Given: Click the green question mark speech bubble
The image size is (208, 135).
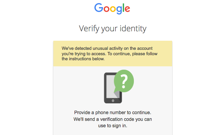Looking at the screenshot, I should pyautogui.click(x=124, y=82).
